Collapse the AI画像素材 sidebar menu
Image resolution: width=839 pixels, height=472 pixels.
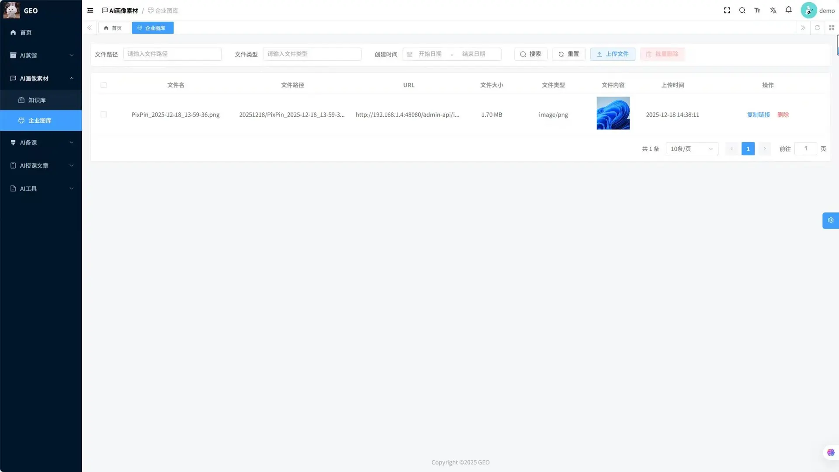[x=41, y=79]
